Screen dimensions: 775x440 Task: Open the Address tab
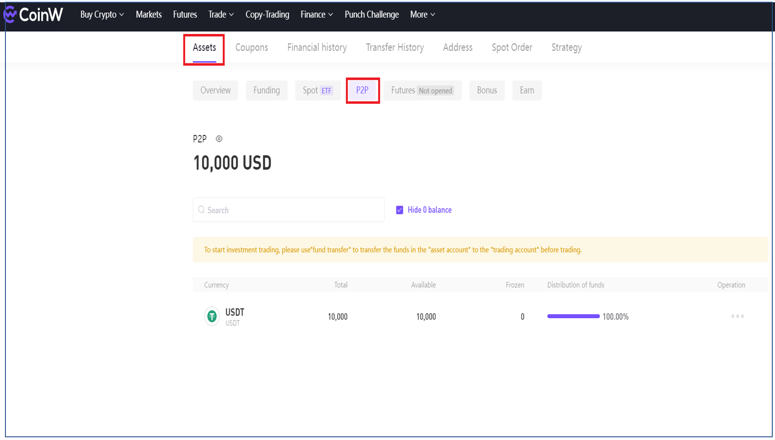[x=458, y=48]
